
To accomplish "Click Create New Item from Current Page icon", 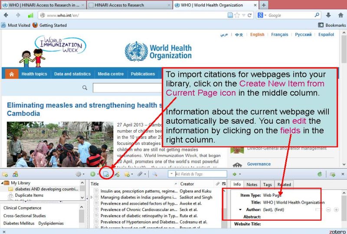I will point(106,174).
